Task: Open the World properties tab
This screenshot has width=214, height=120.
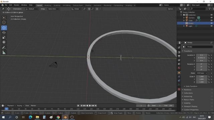Action: pos(179,68)
